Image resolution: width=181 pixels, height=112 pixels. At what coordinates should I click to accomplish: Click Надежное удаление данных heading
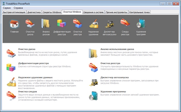pyautogui.click(x=35, y=77)
